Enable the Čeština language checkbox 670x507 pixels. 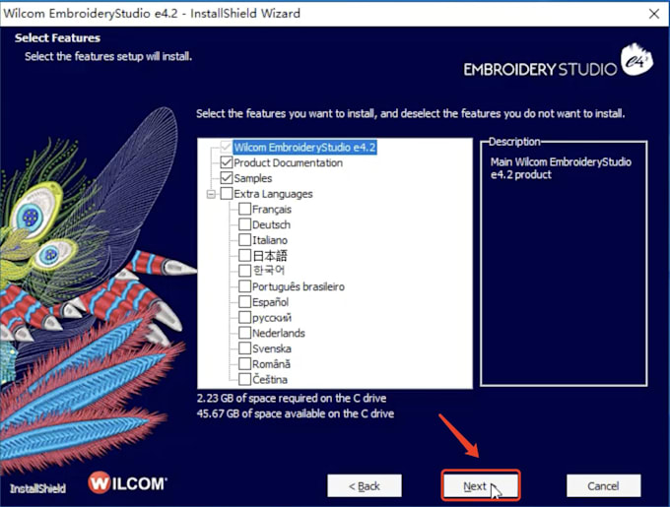(x=244, y=379)
